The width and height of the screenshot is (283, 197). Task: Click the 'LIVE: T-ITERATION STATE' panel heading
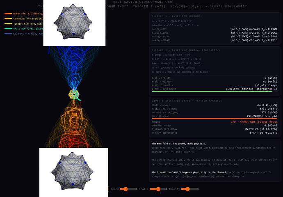click(x=187, y=101)
